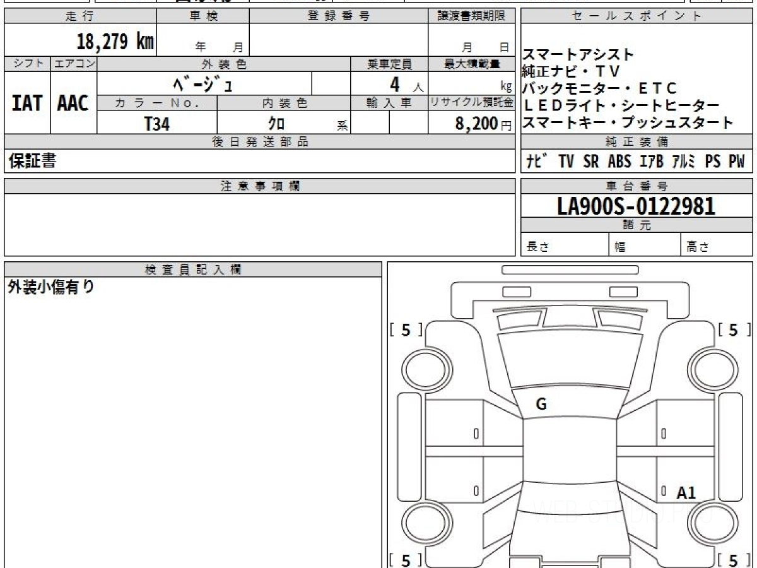Click the クロ interior color value
This screenshot has height=568, width=757.
point(276,124)
